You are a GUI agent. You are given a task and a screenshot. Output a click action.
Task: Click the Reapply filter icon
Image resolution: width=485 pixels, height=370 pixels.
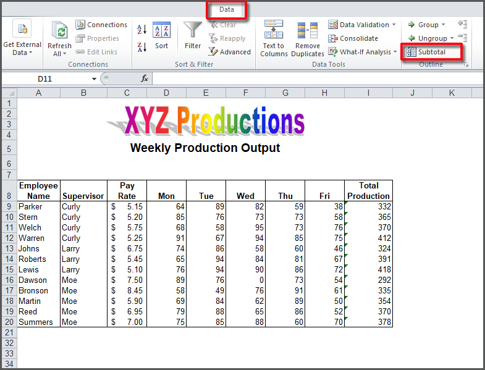pos(213,38)
